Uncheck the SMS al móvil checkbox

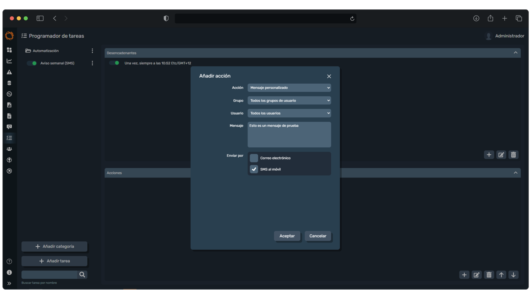point(254,169)
